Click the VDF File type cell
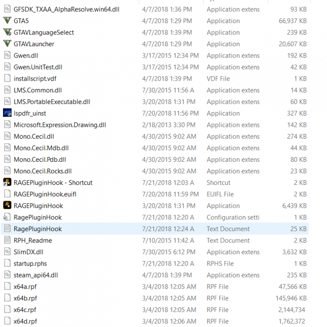327x327 pixels. point(218,78)
